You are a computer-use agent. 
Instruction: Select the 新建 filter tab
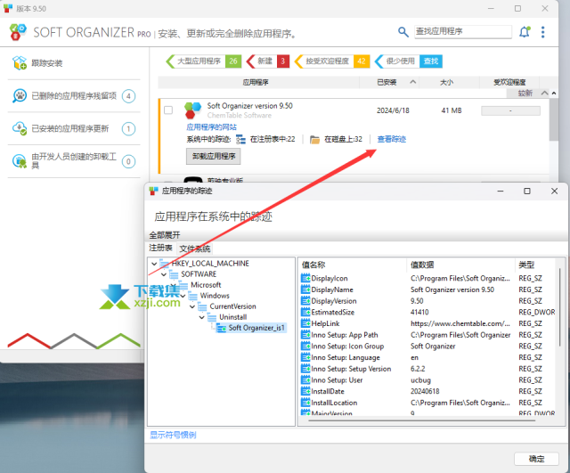pyautogui.click(x=268, y=61)
